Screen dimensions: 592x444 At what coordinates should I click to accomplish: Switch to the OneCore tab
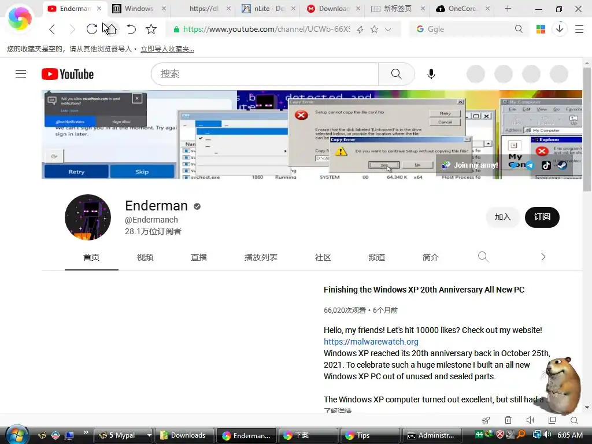point(462,8)
